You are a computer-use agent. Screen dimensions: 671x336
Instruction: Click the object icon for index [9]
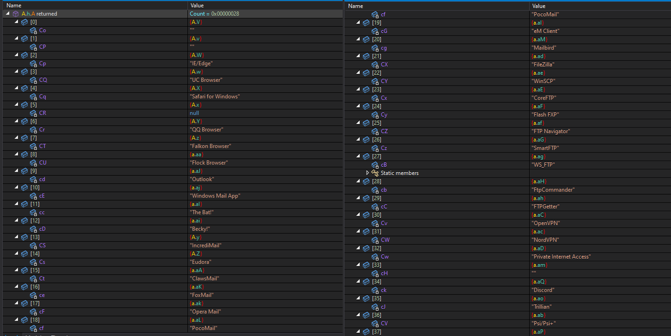(24, 171)
